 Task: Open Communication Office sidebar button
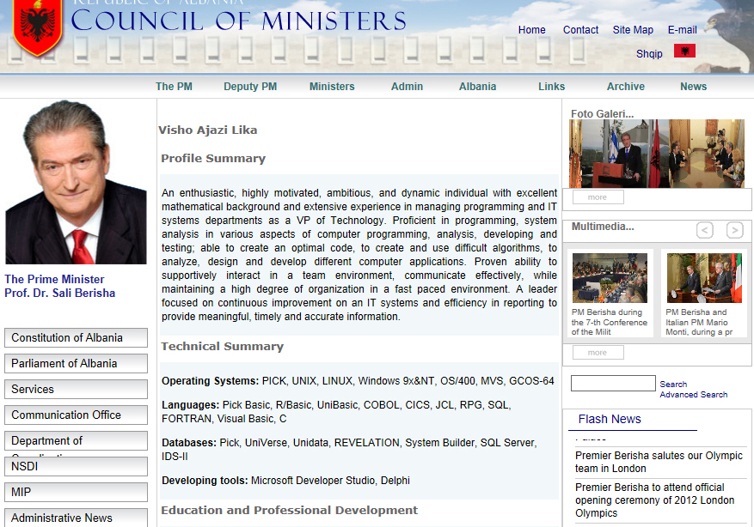pos(76,415)
